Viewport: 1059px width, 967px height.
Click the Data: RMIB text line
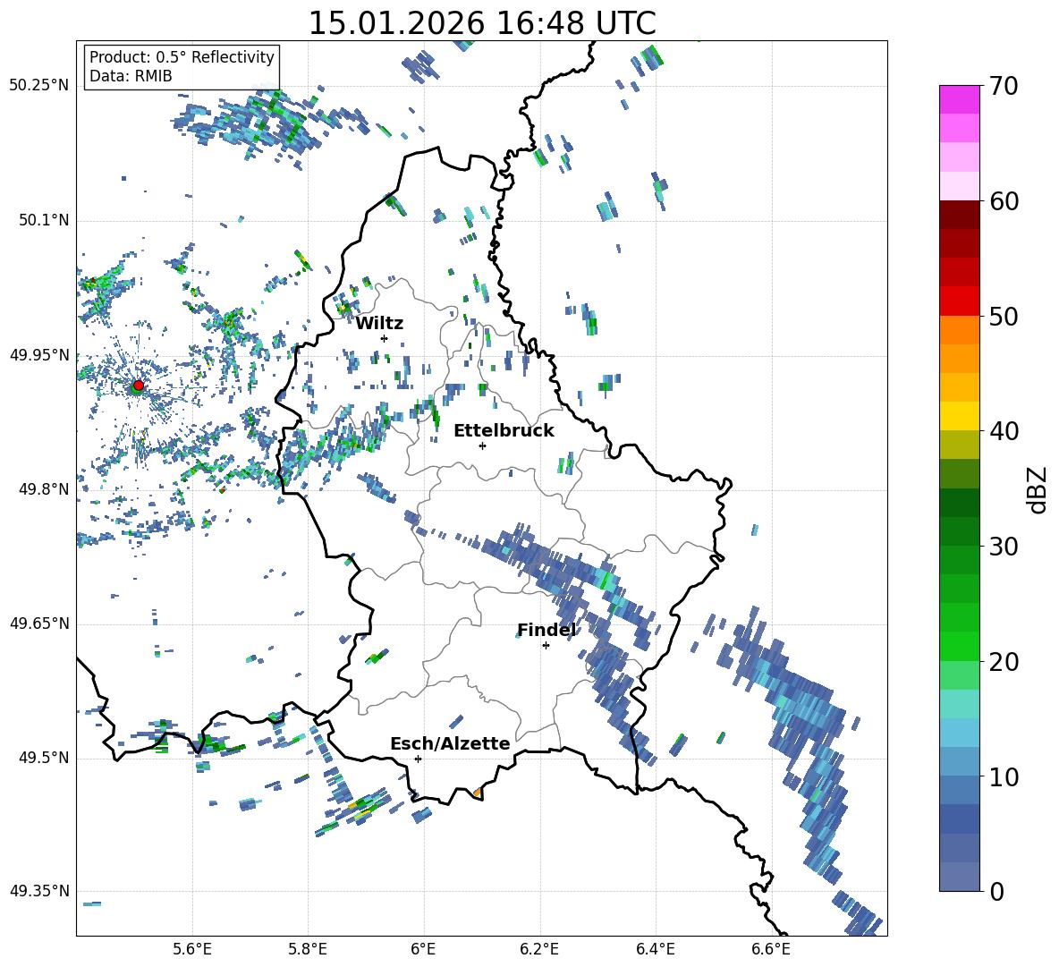click(x=131, y=76)
